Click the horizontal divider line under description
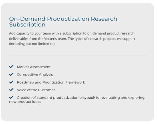 [77, 56]
